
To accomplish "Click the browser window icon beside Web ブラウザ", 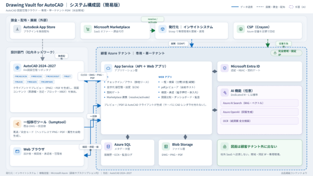I will [17, 151].
